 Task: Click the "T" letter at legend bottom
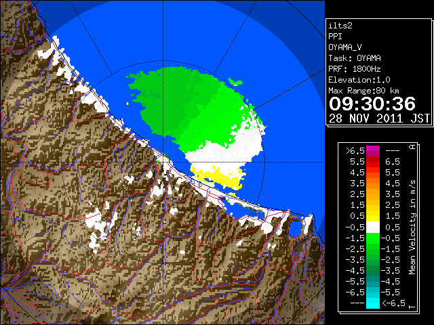[412, 307]
